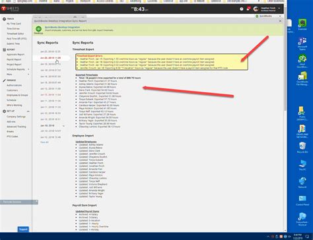Open the bottom desktop shortcut icon
The width and height of the screenshot is (313, 240).
(302, 219)
